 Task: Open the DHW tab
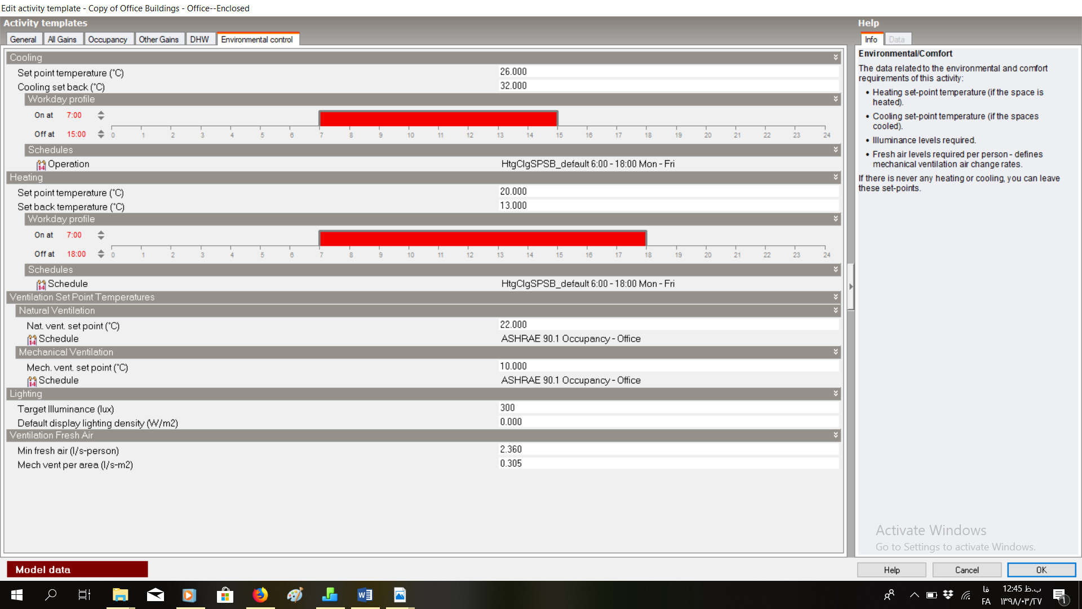coord(199,39)
